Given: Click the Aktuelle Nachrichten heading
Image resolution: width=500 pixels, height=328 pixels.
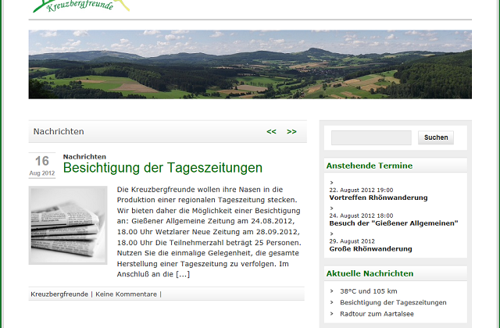Looking at the screenshot, I should pyautogui.click(x=370, y=273).
